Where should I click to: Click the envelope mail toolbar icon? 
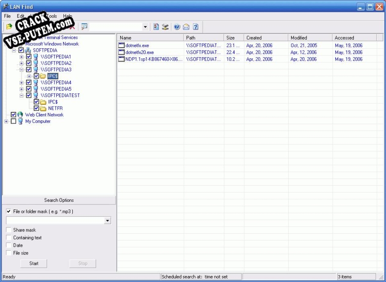click(x=186, y=27)
